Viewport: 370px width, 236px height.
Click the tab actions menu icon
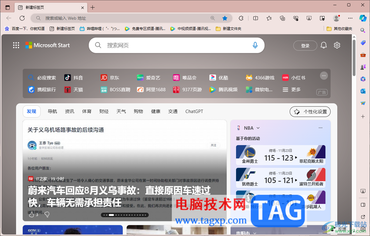tap(8, 8)
